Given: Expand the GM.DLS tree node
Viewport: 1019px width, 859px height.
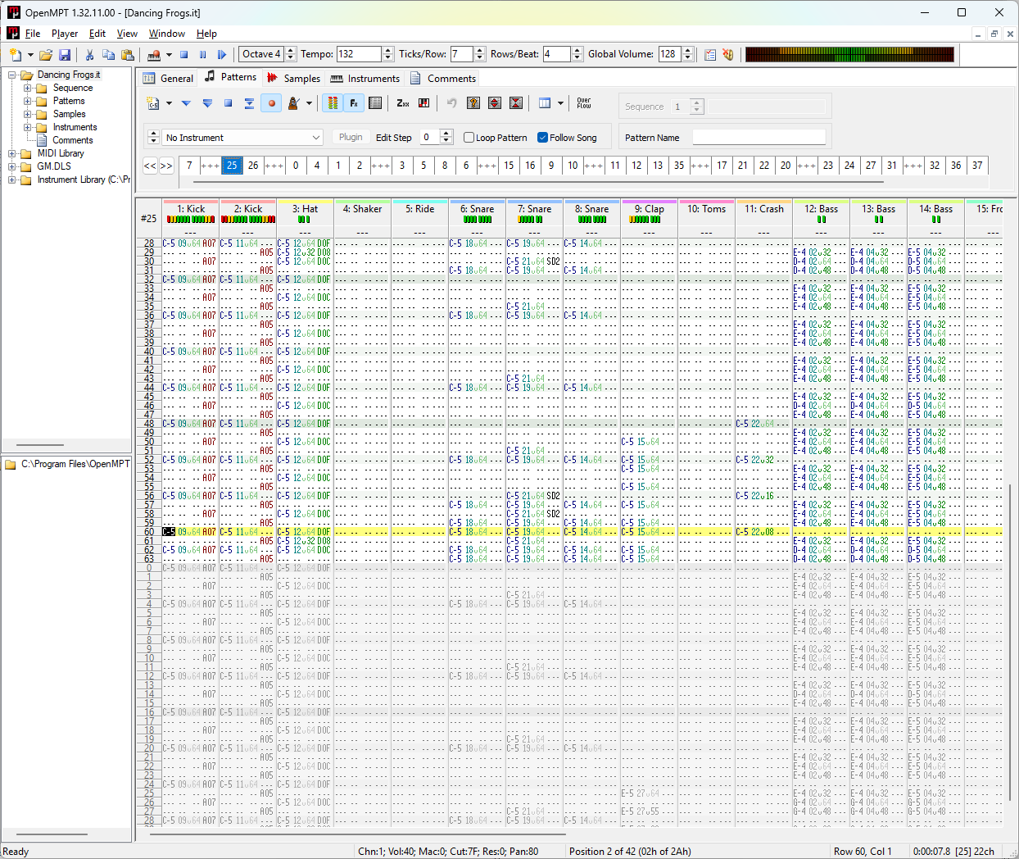Looking at the screenshot, I should [x=12, y=166].
